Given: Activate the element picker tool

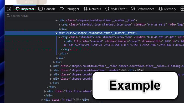Looking at the screenshot, I should (x=9, y=9).
